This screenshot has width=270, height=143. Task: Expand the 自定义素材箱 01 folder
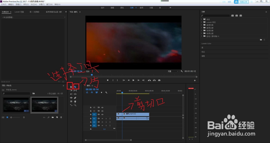(202, 36)
